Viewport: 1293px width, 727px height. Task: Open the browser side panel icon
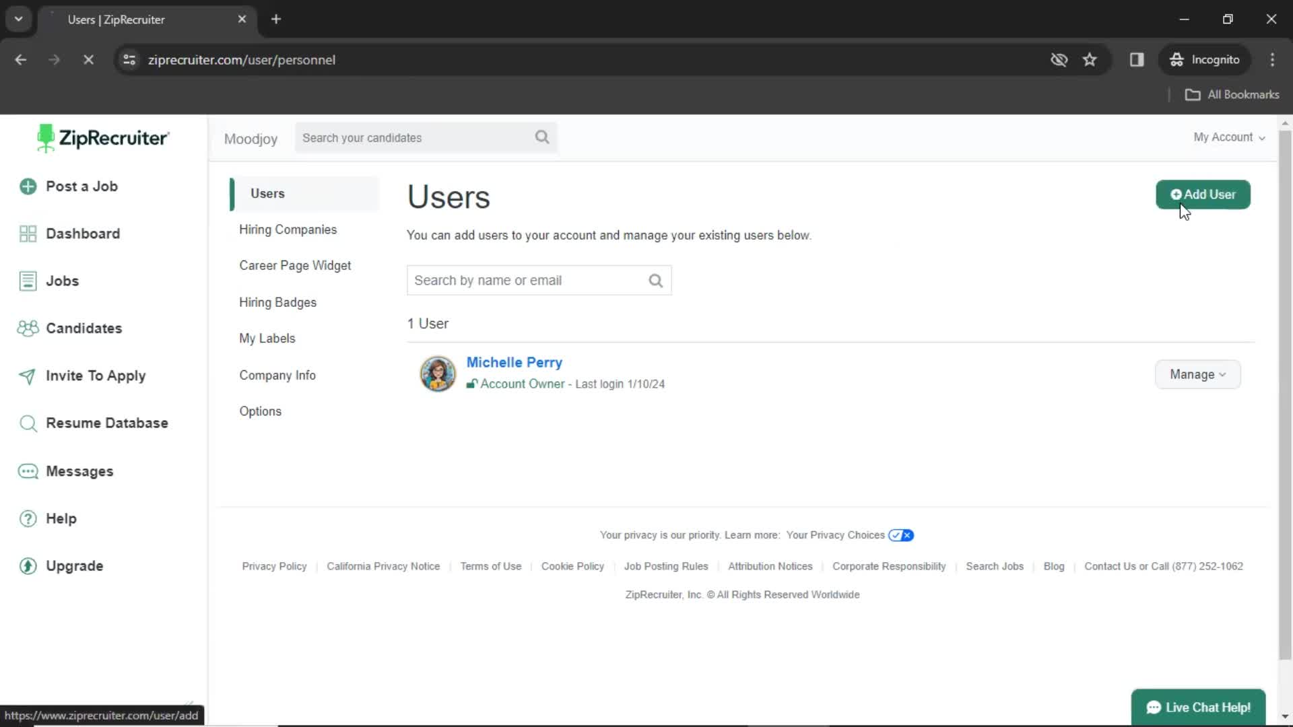(x=1137, y=60)
